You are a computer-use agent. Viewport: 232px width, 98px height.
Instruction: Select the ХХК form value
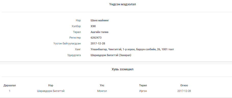point(93,26)
